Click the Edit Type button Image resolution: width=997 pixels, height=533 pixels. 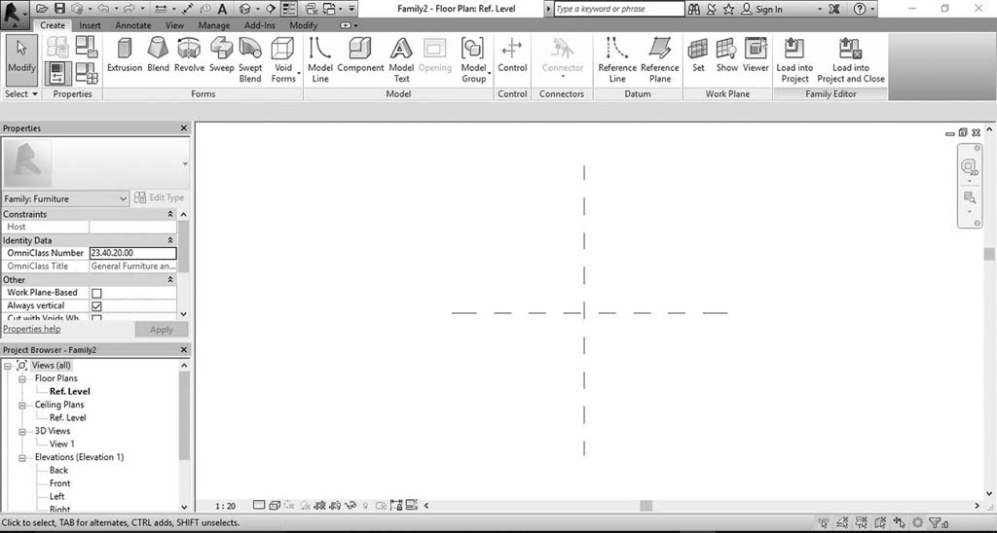tap(159, 198)
